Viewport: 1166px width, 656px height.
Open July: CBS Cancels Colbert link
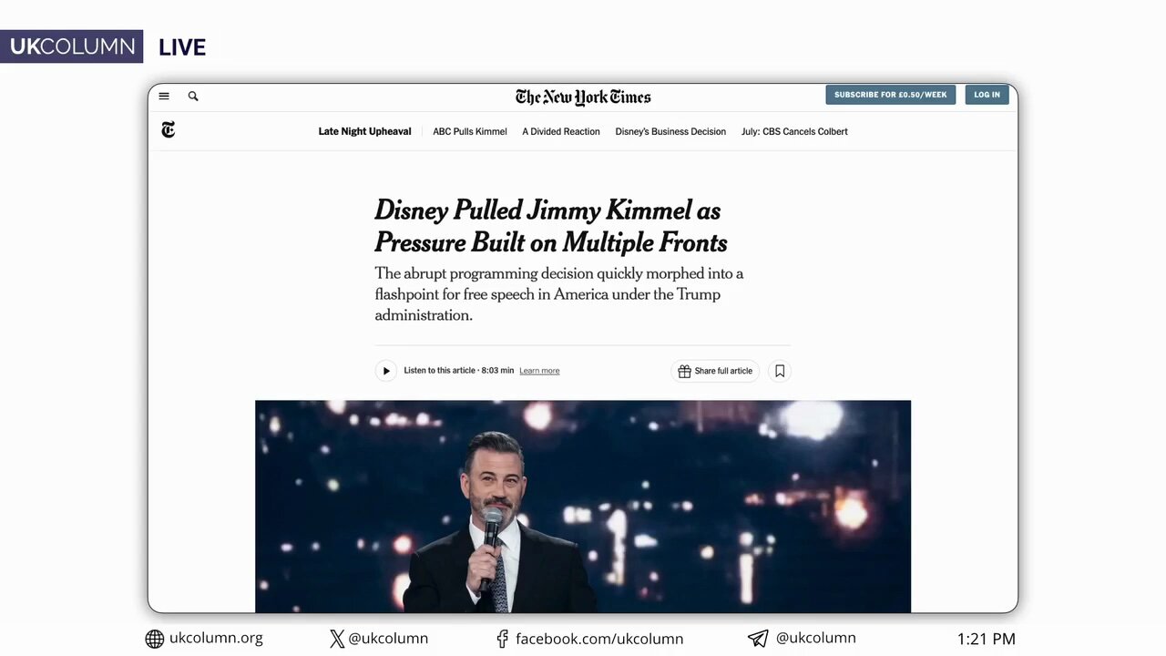(x=794, y=131)
